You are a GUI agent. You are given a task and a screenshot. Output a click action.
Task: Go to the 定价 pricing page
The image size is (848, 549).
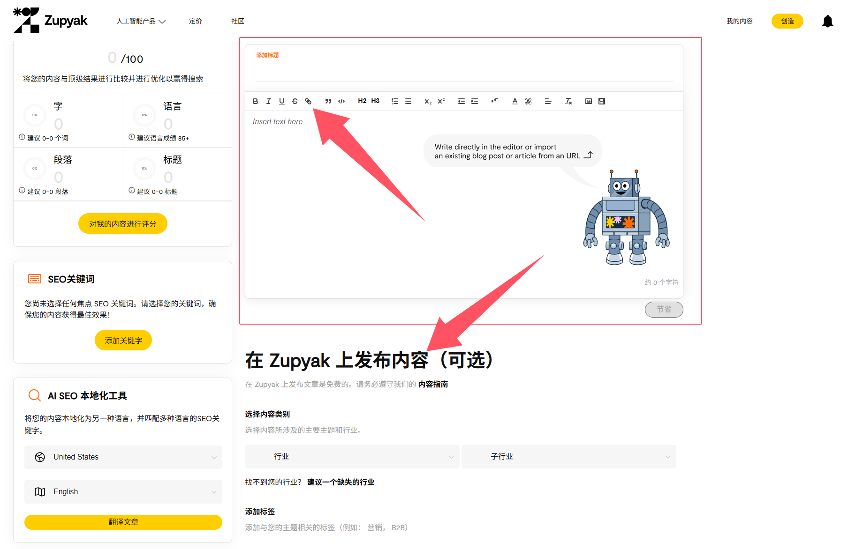pos(196,21)
